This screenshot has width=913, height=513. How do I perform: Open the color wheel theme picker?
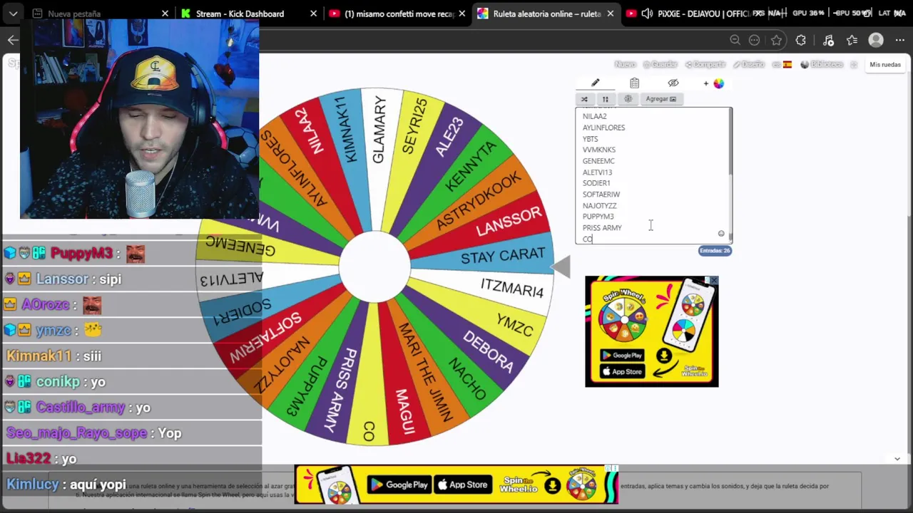[718, 83]
